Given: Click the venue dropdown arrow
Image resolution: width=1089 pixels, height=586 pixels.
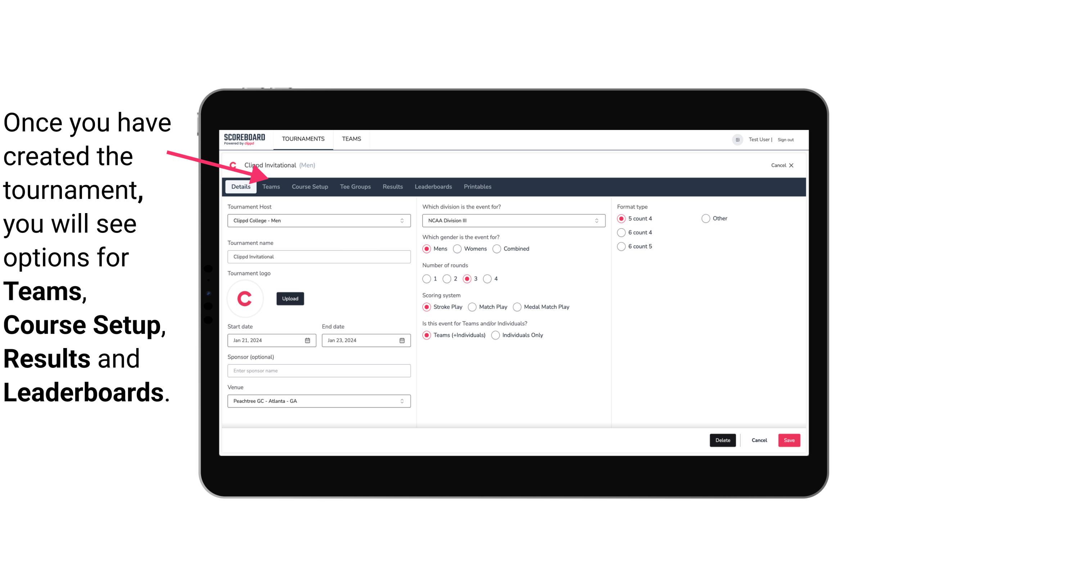Looking at the screenshot, I should click(x=403, y=401).
